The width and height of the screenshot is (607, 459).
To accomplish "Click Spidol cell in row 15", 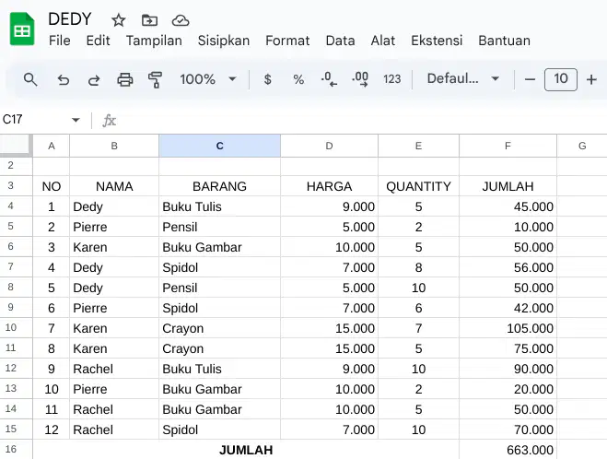I will point(219,430).
